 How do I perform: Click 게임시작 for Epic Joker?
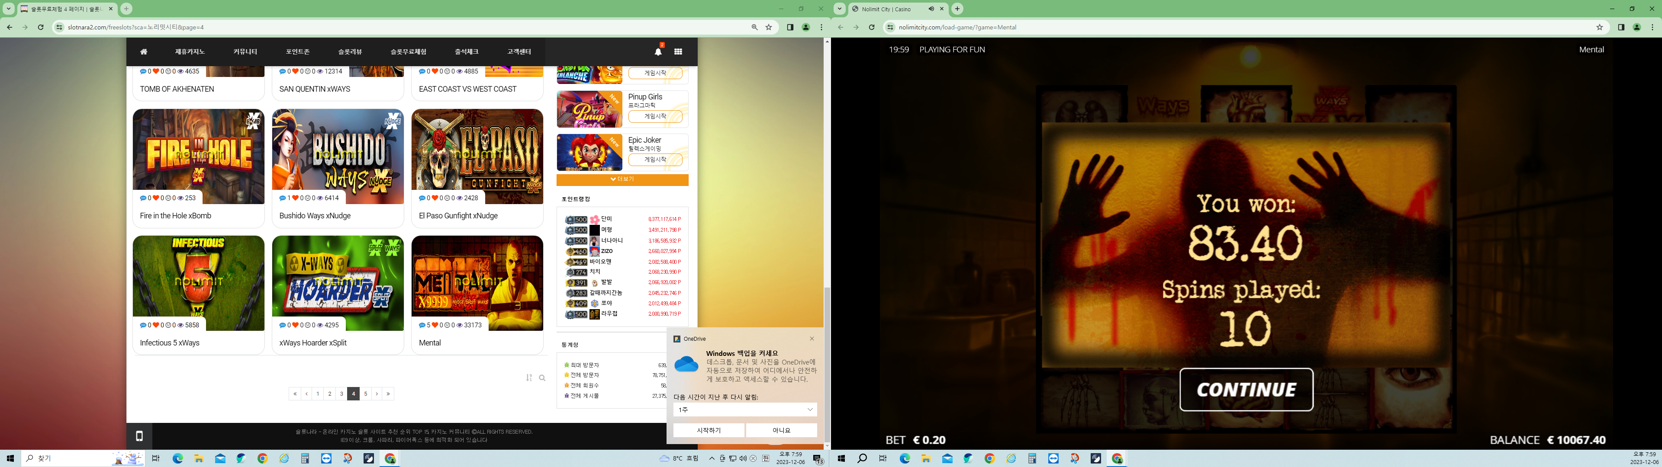pyautogui.click(x=656, y=160)
